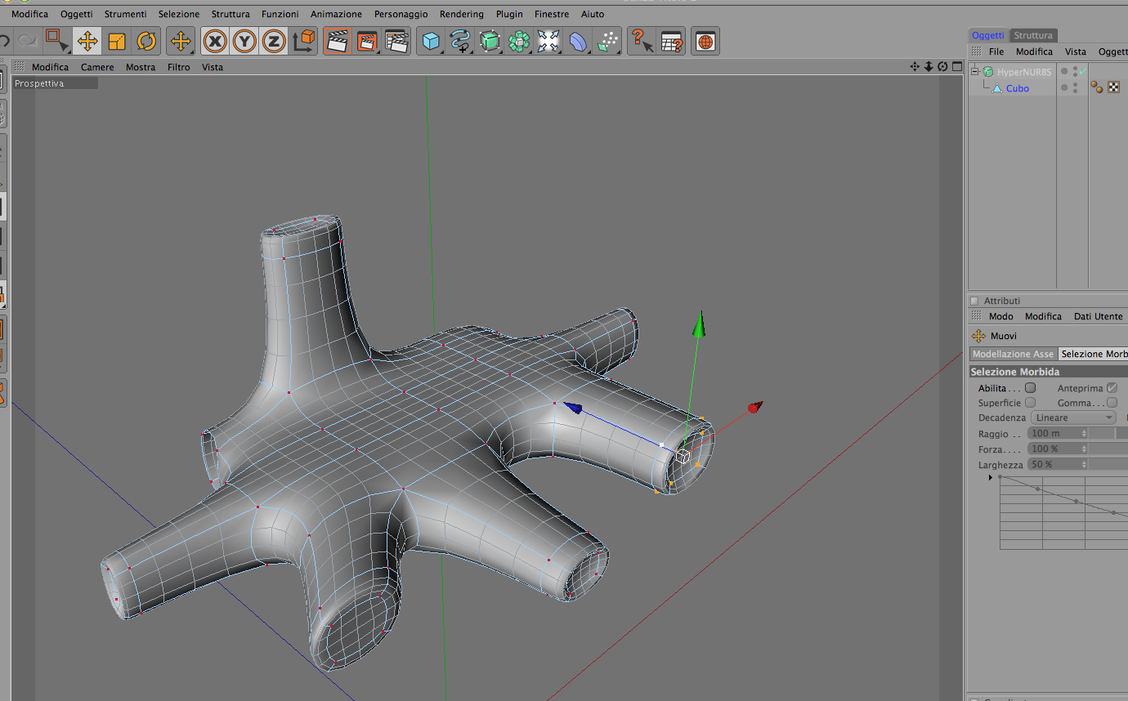The image size is (1128, 701).
Task: Click the second move-cross icon beside Rotate
Action: (x=181, y=41)
